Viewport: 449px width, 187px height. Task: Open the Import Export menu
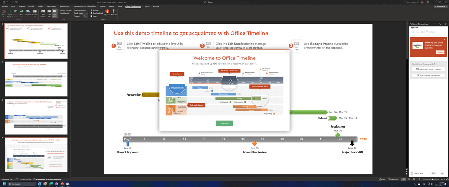point(10,13)
